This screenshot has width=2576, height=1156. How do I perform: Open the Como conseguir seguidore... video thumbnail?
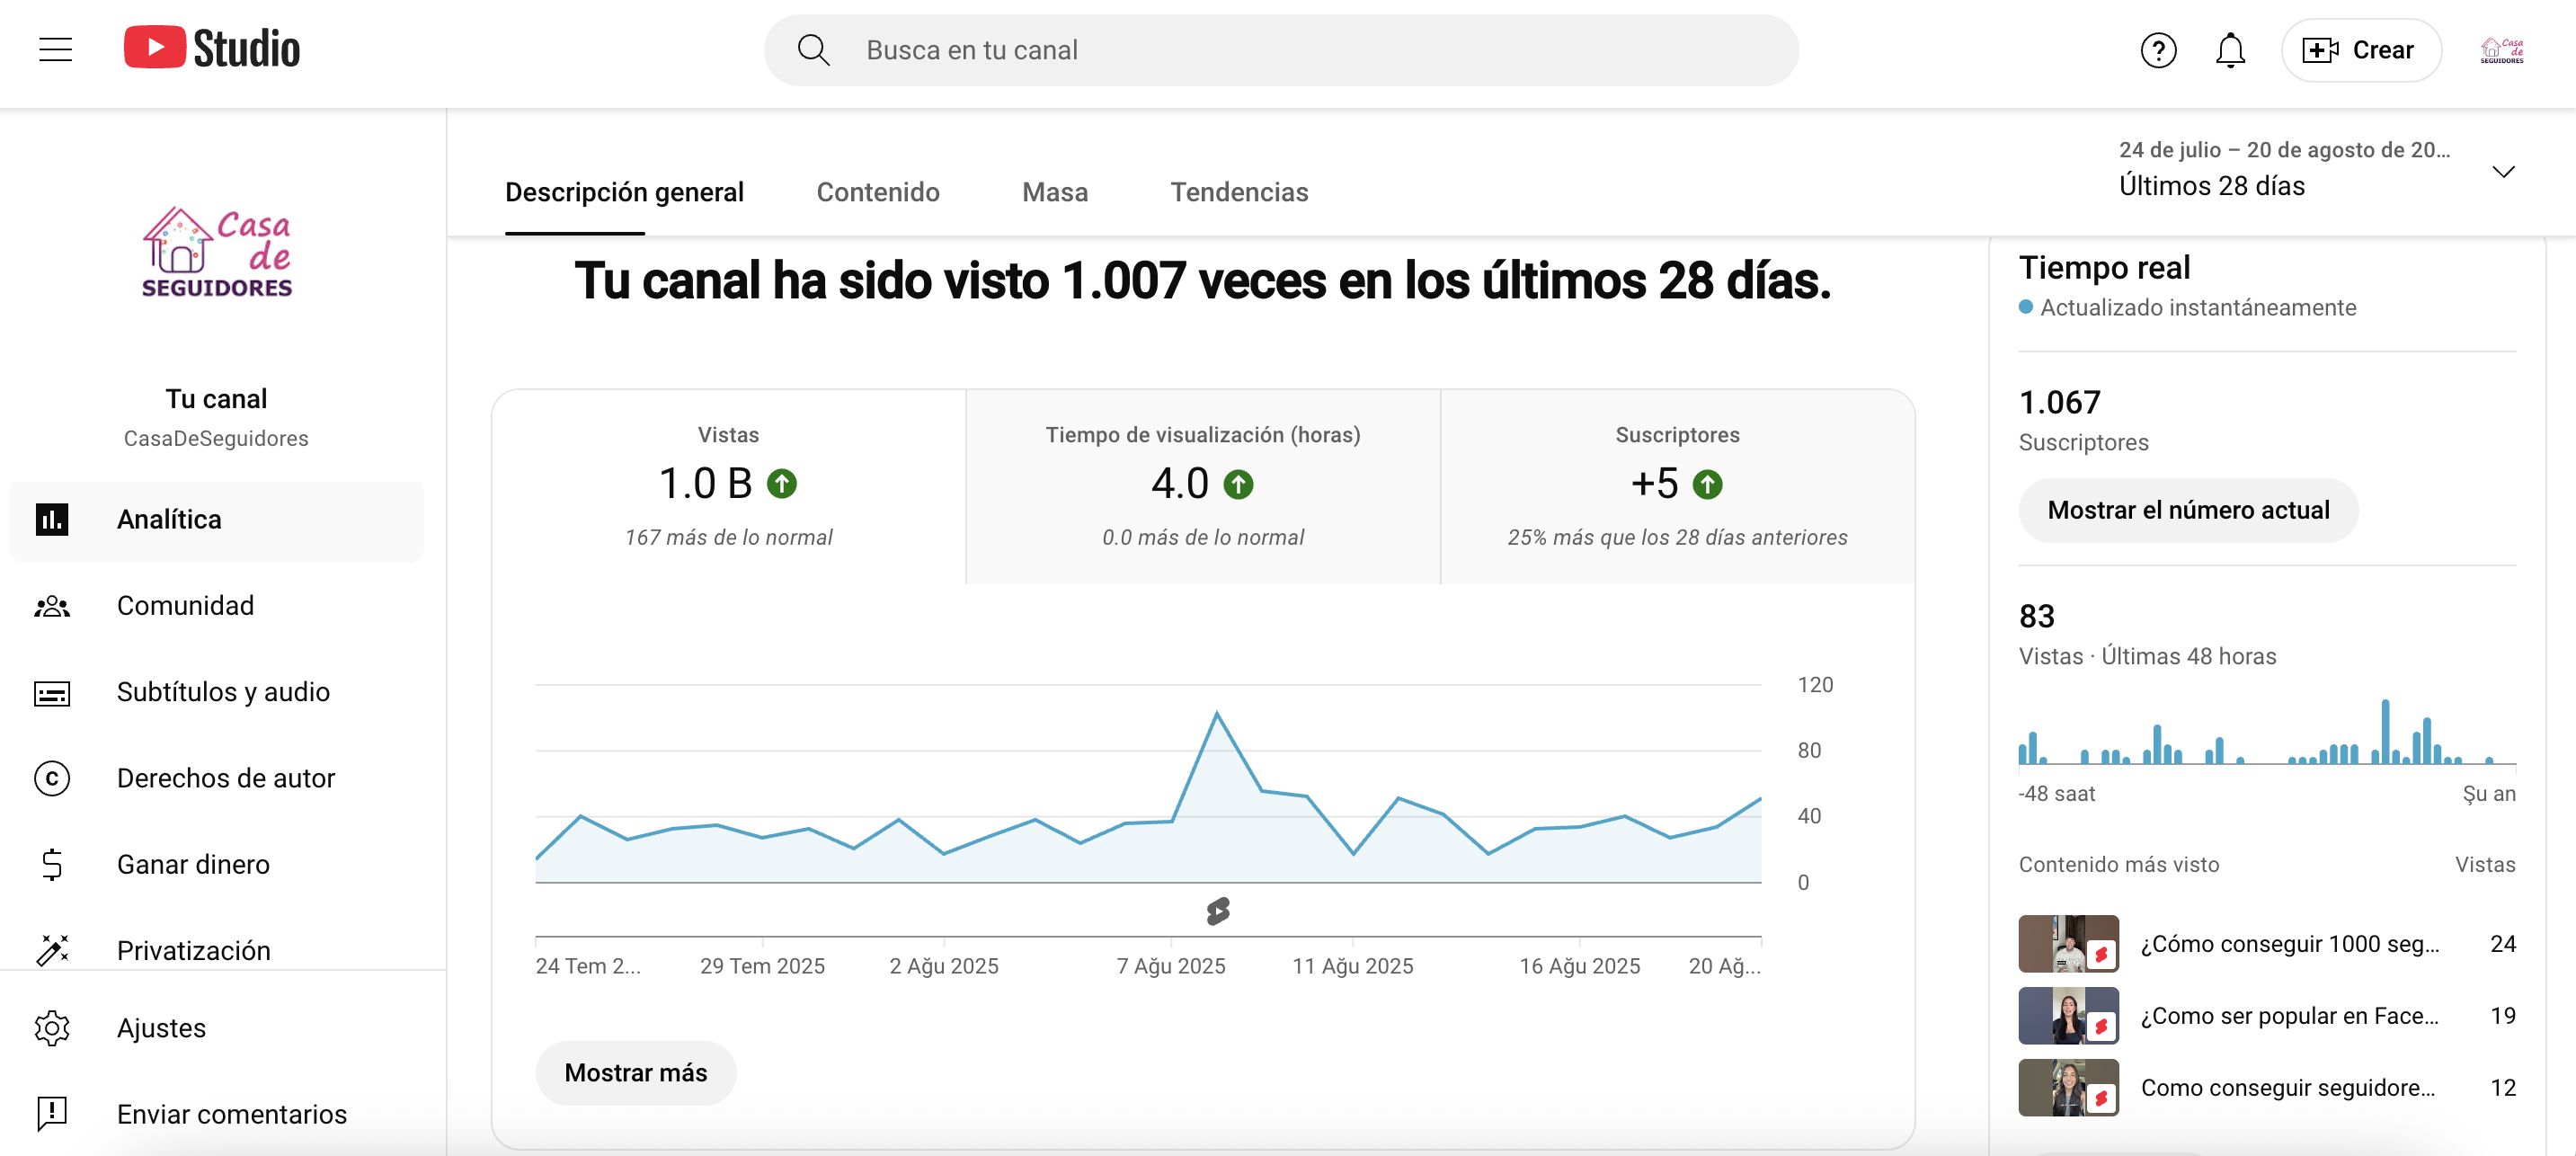pos(2068,1087)
